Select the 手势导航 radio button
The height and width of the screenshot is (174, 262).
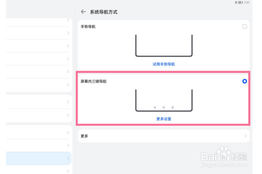245,26
